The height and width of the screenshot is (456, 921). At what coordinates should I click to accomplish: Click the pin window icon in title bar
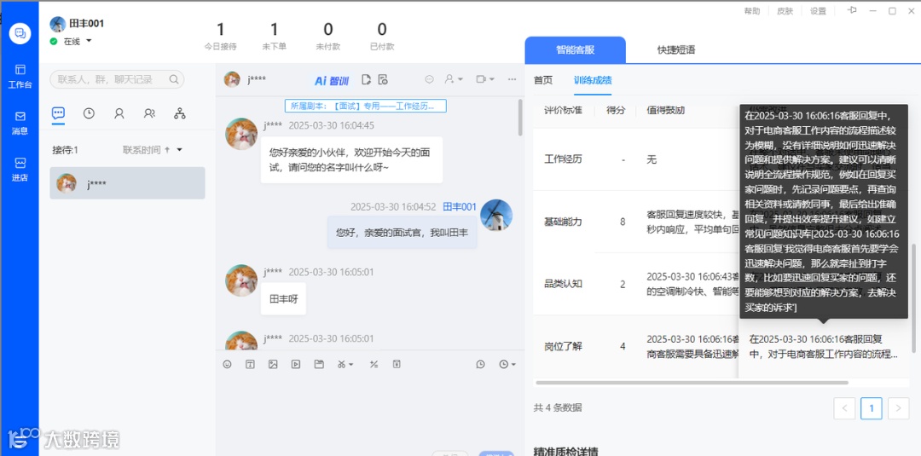tap(852, 10)
